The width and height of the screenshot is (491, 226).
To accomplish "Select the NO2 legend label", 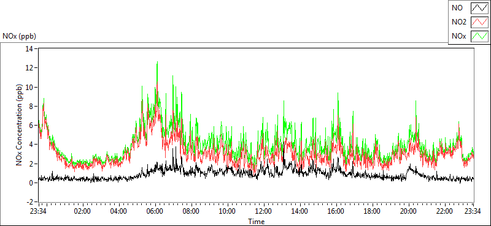I will coord(458,22).
